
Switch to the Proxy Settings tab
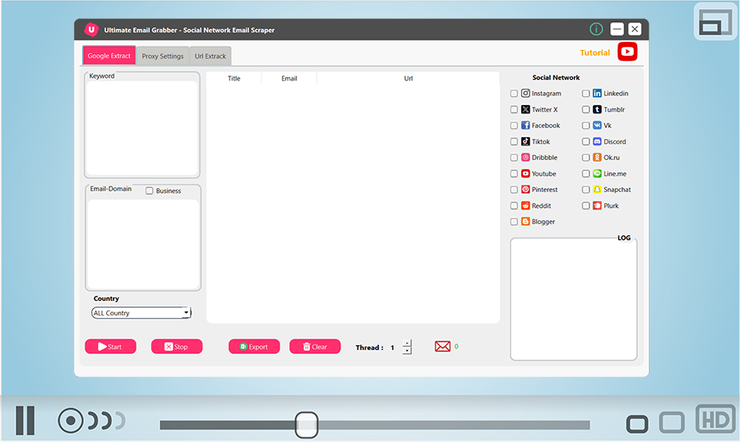(x=163, y=57)
